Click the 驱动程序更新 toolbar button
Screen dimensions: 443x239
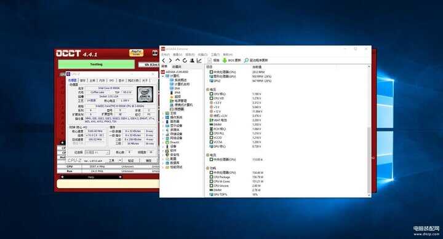256,60
